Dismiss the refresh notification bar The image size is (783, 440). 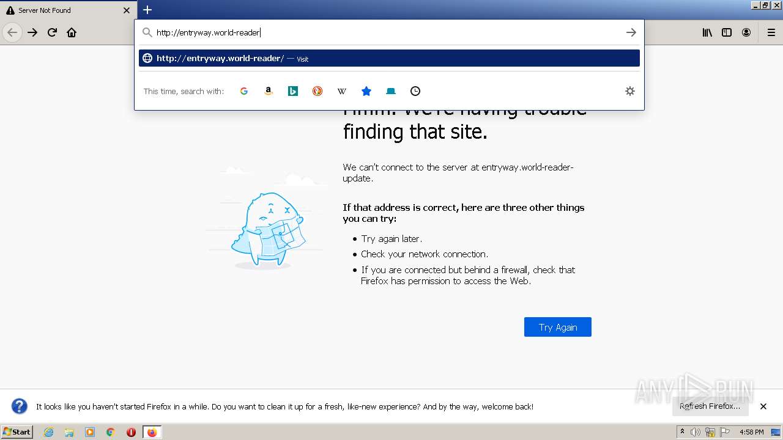coord(763,406)
